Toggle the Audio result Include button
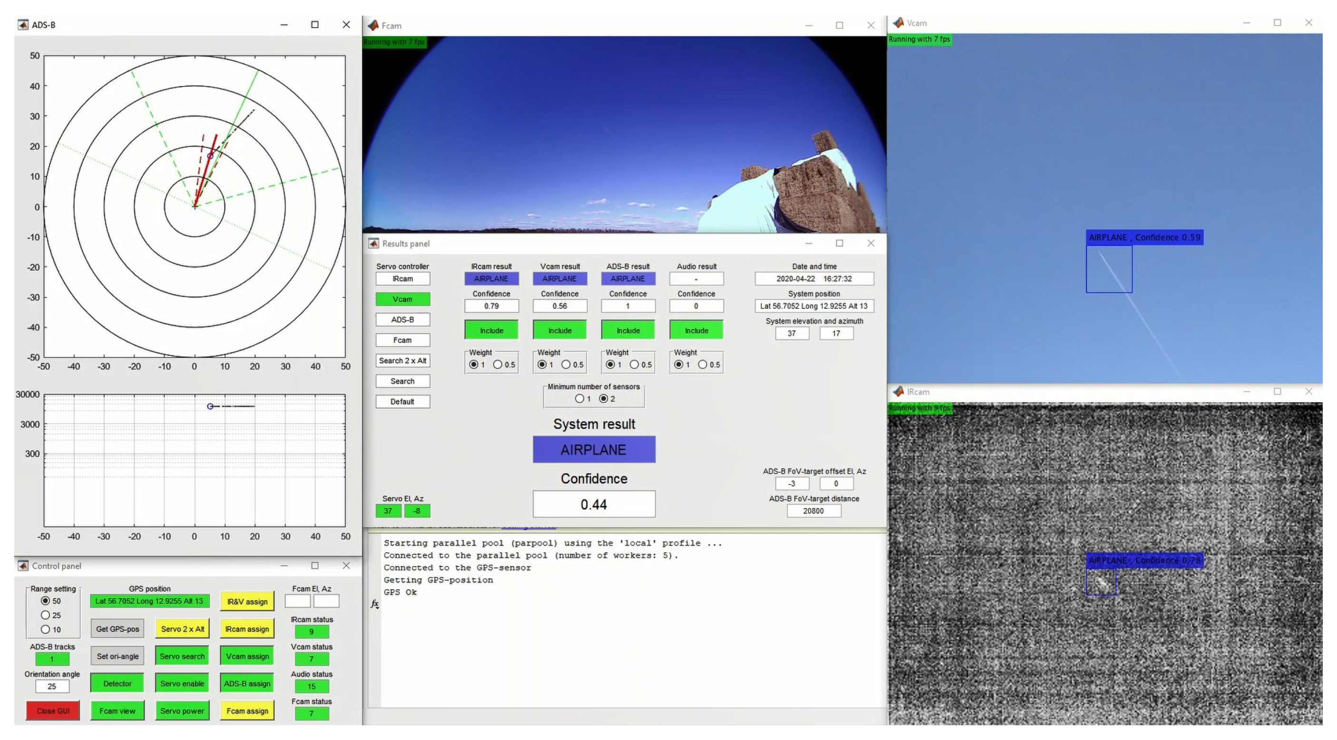Viewport: 1337px width, 740px height. pos(696,330)
